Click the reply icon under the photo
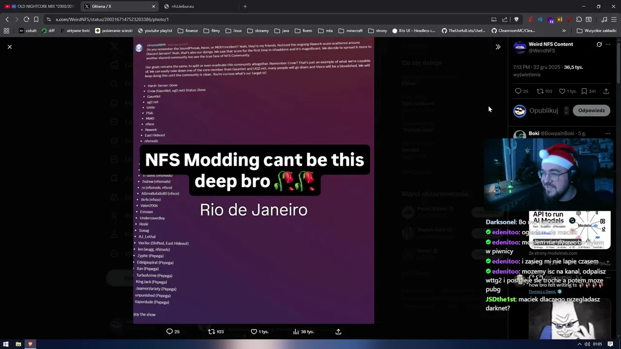 (x=169, y=332)
